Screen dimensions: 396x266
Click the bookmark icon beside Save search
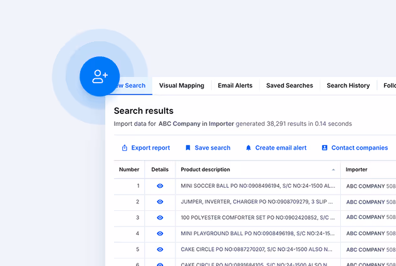click(188, 148)
